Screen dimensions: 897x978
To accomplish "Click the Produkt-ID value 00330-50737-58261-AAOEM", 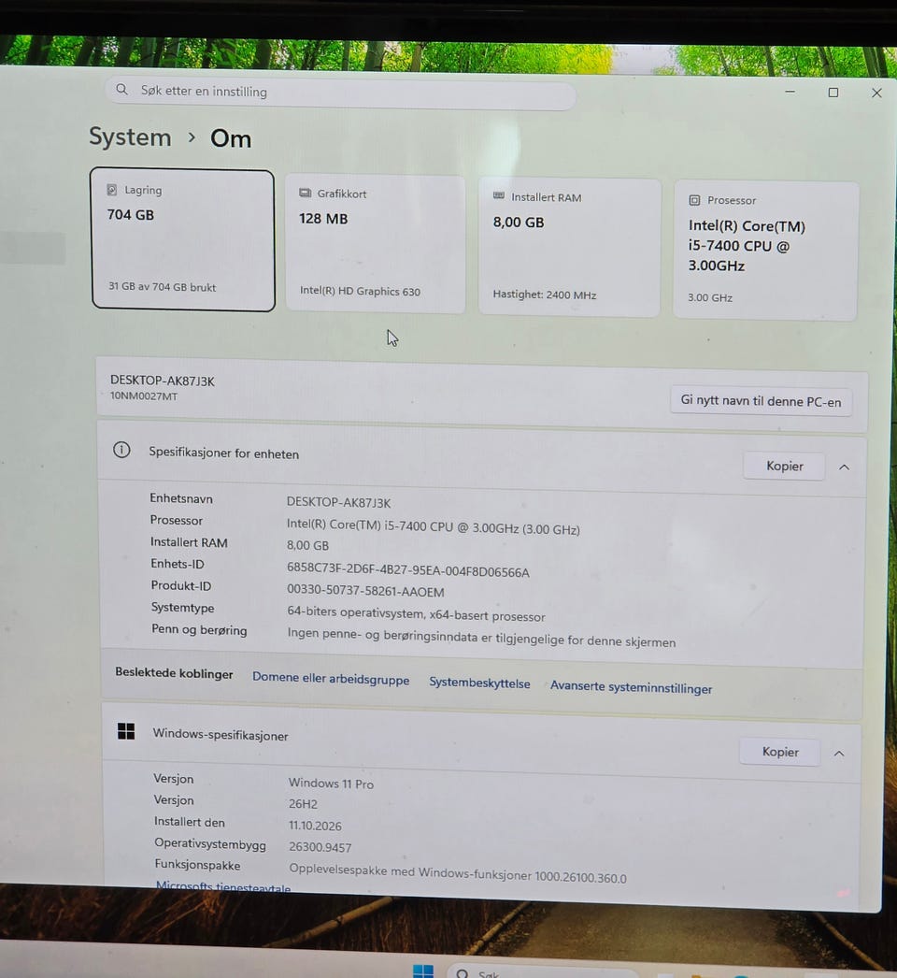I will [365, 591].
